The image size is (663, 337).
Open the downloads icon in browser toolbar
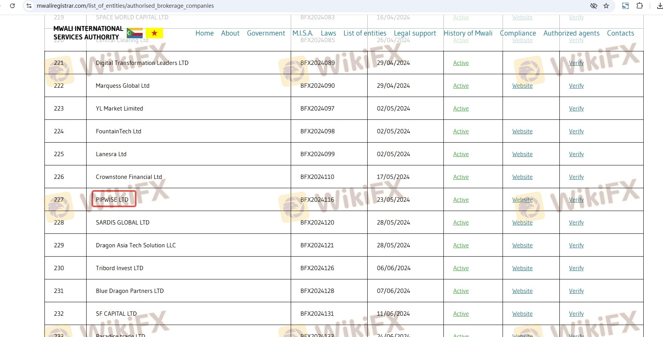point(659,6)
